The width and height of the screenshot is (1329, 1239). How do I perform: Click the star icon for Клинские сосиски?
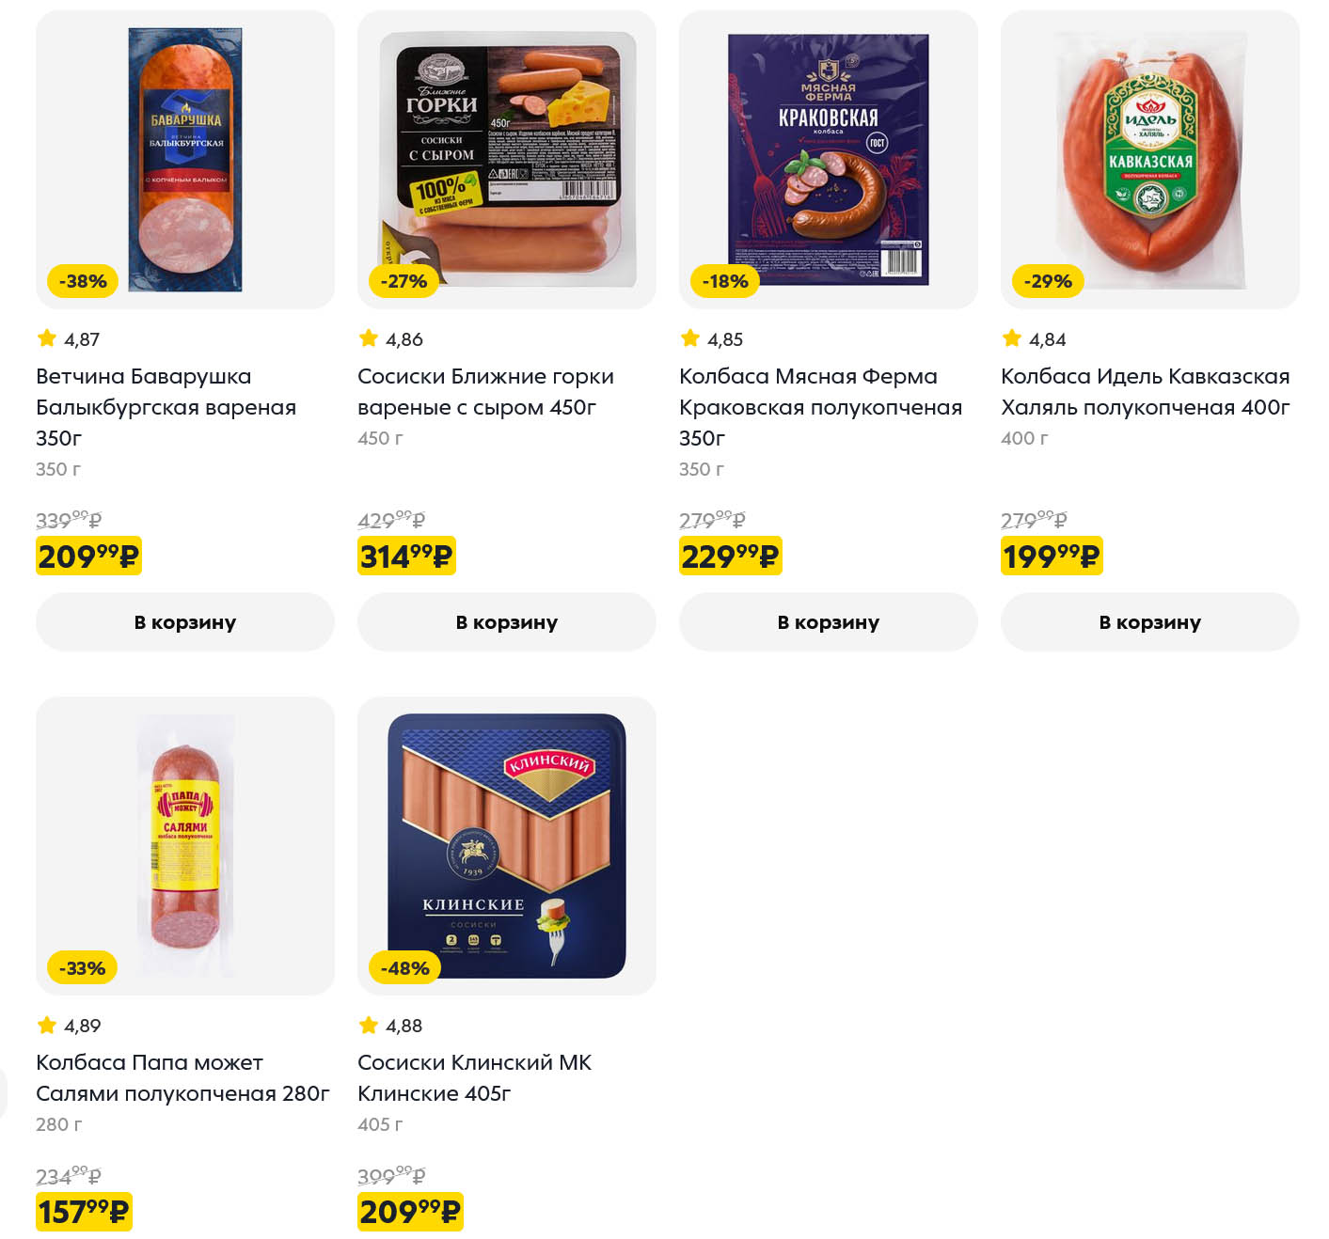pos(369,1025)
